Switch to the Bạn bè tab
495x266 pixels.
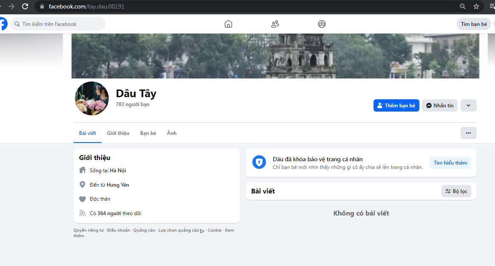click(148, 133)
